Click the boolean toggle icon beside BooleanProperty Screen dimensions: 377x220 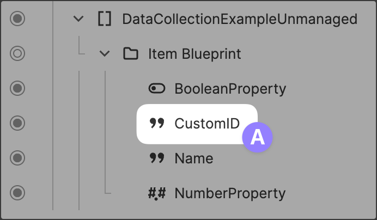[x=157, y=88]
